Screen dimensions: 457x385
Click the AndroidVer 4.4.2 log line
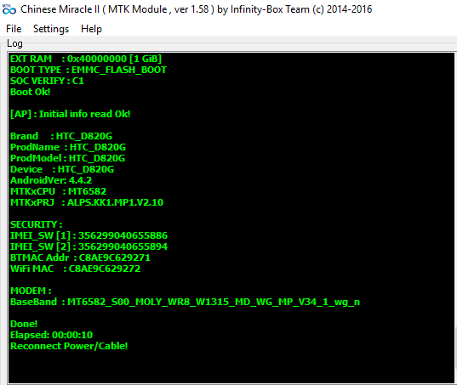tap(51, 180)
